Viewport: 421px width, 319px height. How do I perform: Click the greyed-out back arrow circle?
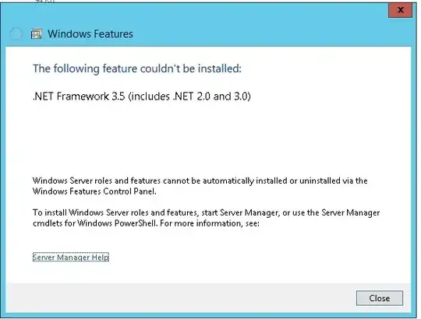(x=16, y=34)
